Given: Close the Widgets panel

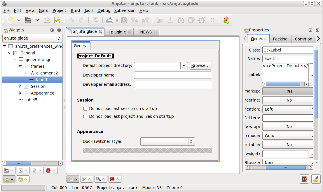Looking at the screenshot, I should tap(59, 30).
